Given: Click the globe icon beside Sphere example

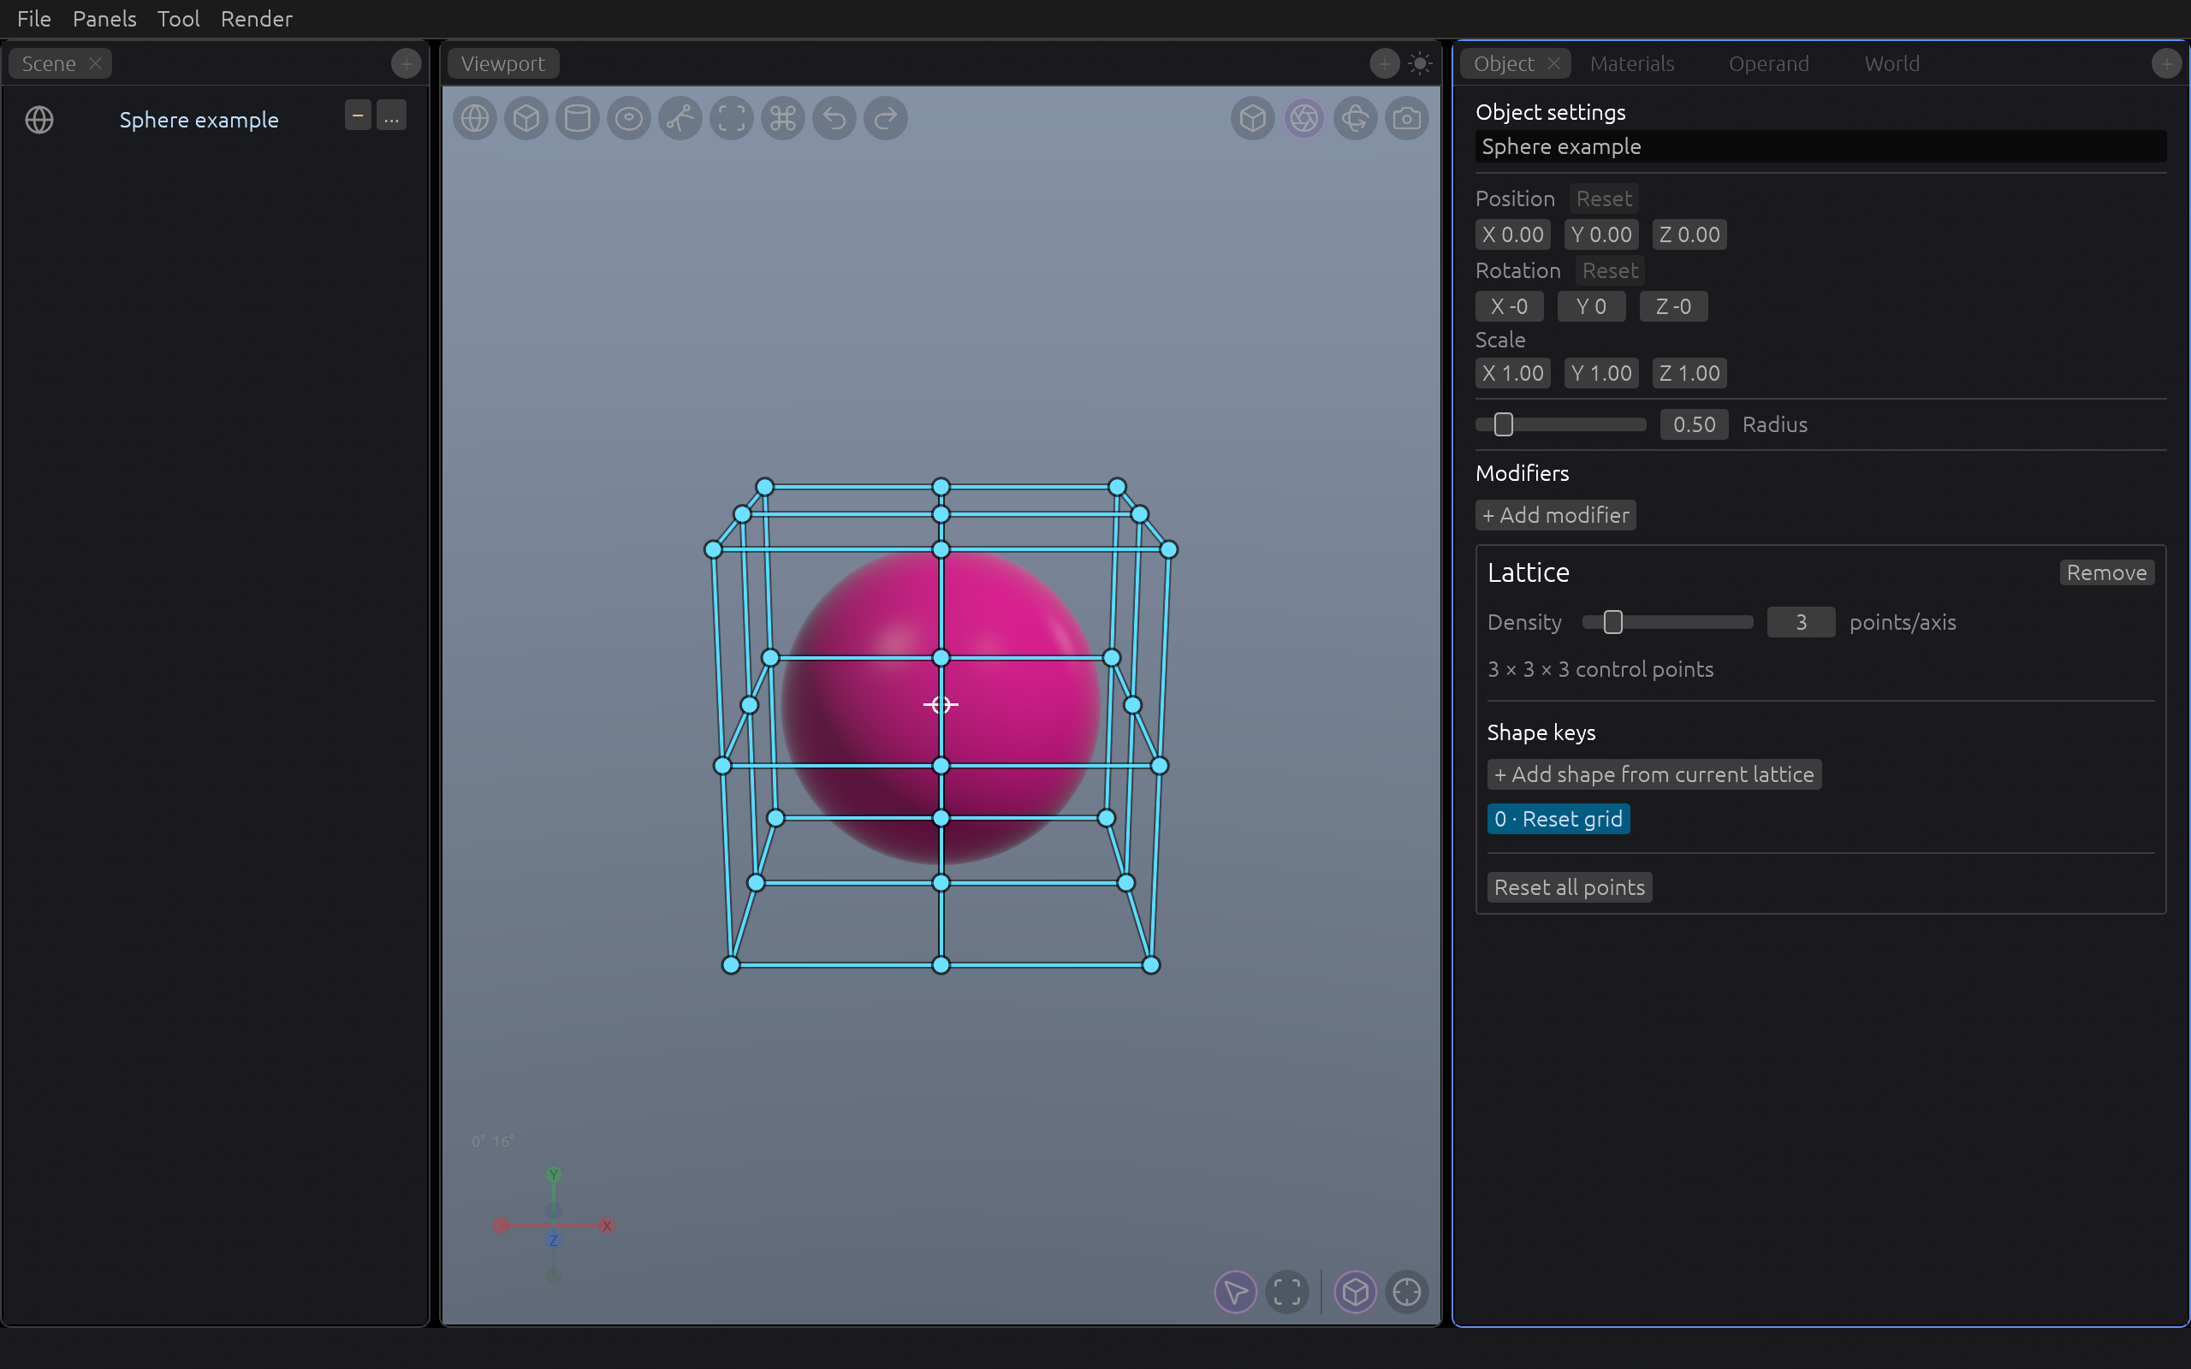Looking at the screenshot, I should [x=39, y=120].
